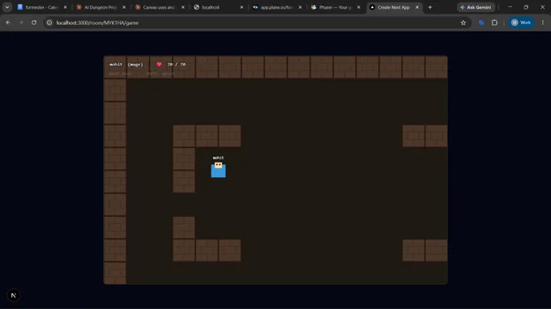551x309 pixels.
Task: Click the browser forward arrow
Action: pyautogui.click(x=21, y=23)
